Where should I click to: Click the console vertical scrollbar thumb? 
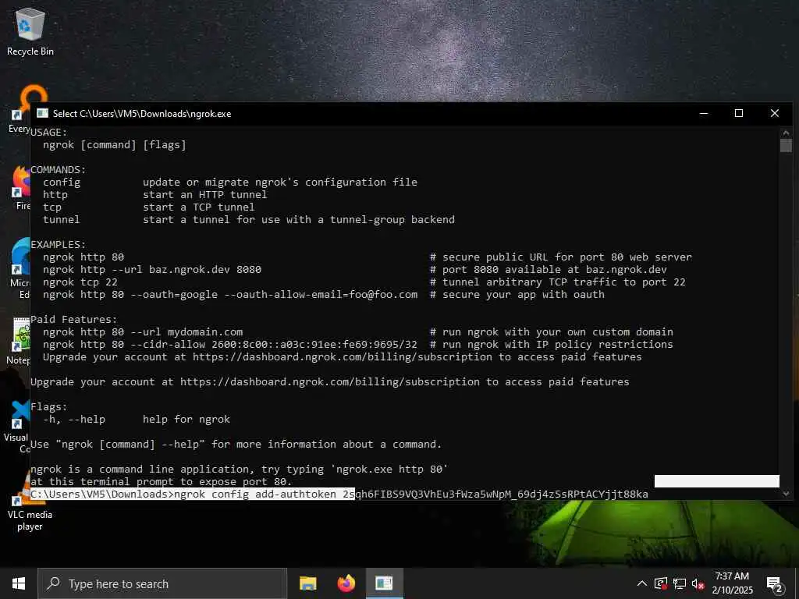click(x=785, y=145)
